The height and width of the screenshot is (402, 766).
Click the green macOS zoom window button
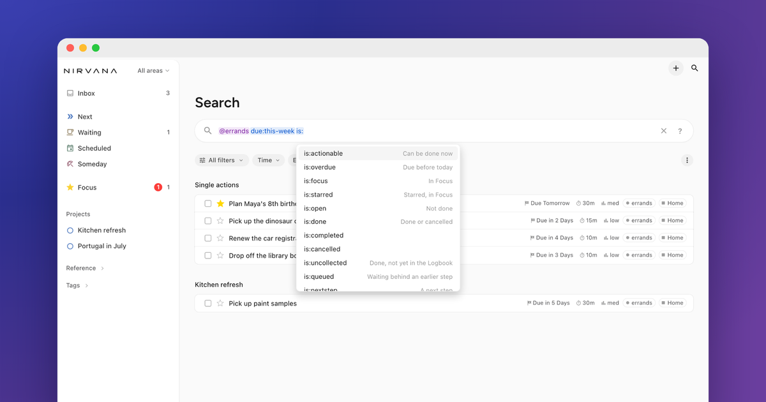[x=96, y=48]
